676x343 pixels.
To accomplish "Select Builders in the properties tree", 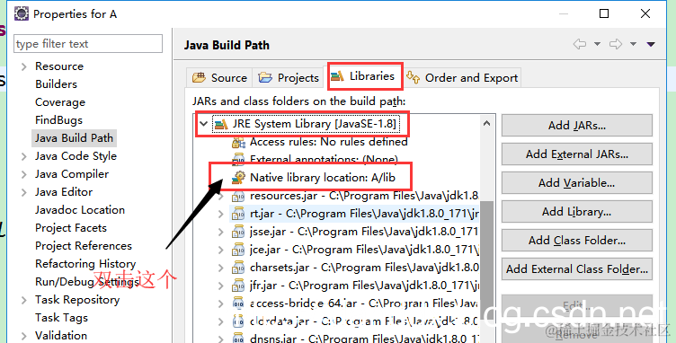I will [56, 84].
